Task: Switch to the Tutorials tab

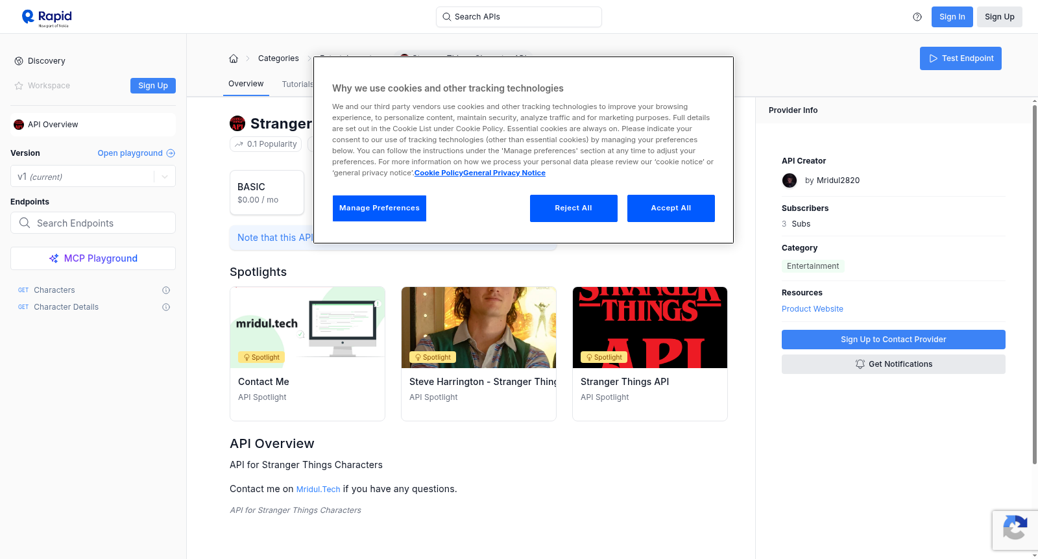Action: point(298,84)
